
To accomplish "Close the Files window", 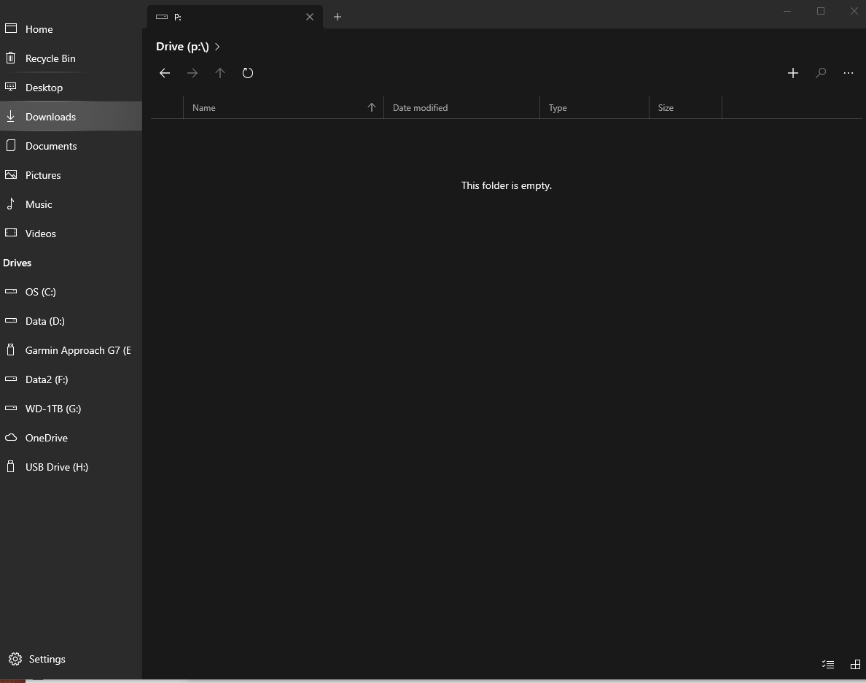I will point(854,12).
